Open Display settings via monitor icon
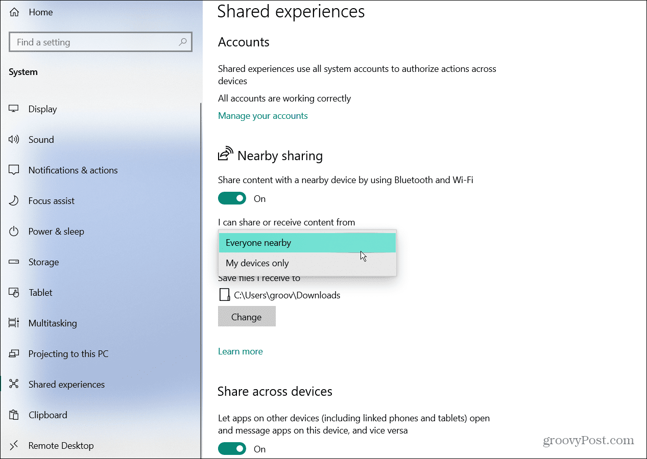This screenshot has height=459, width=647. pos(14,109)
